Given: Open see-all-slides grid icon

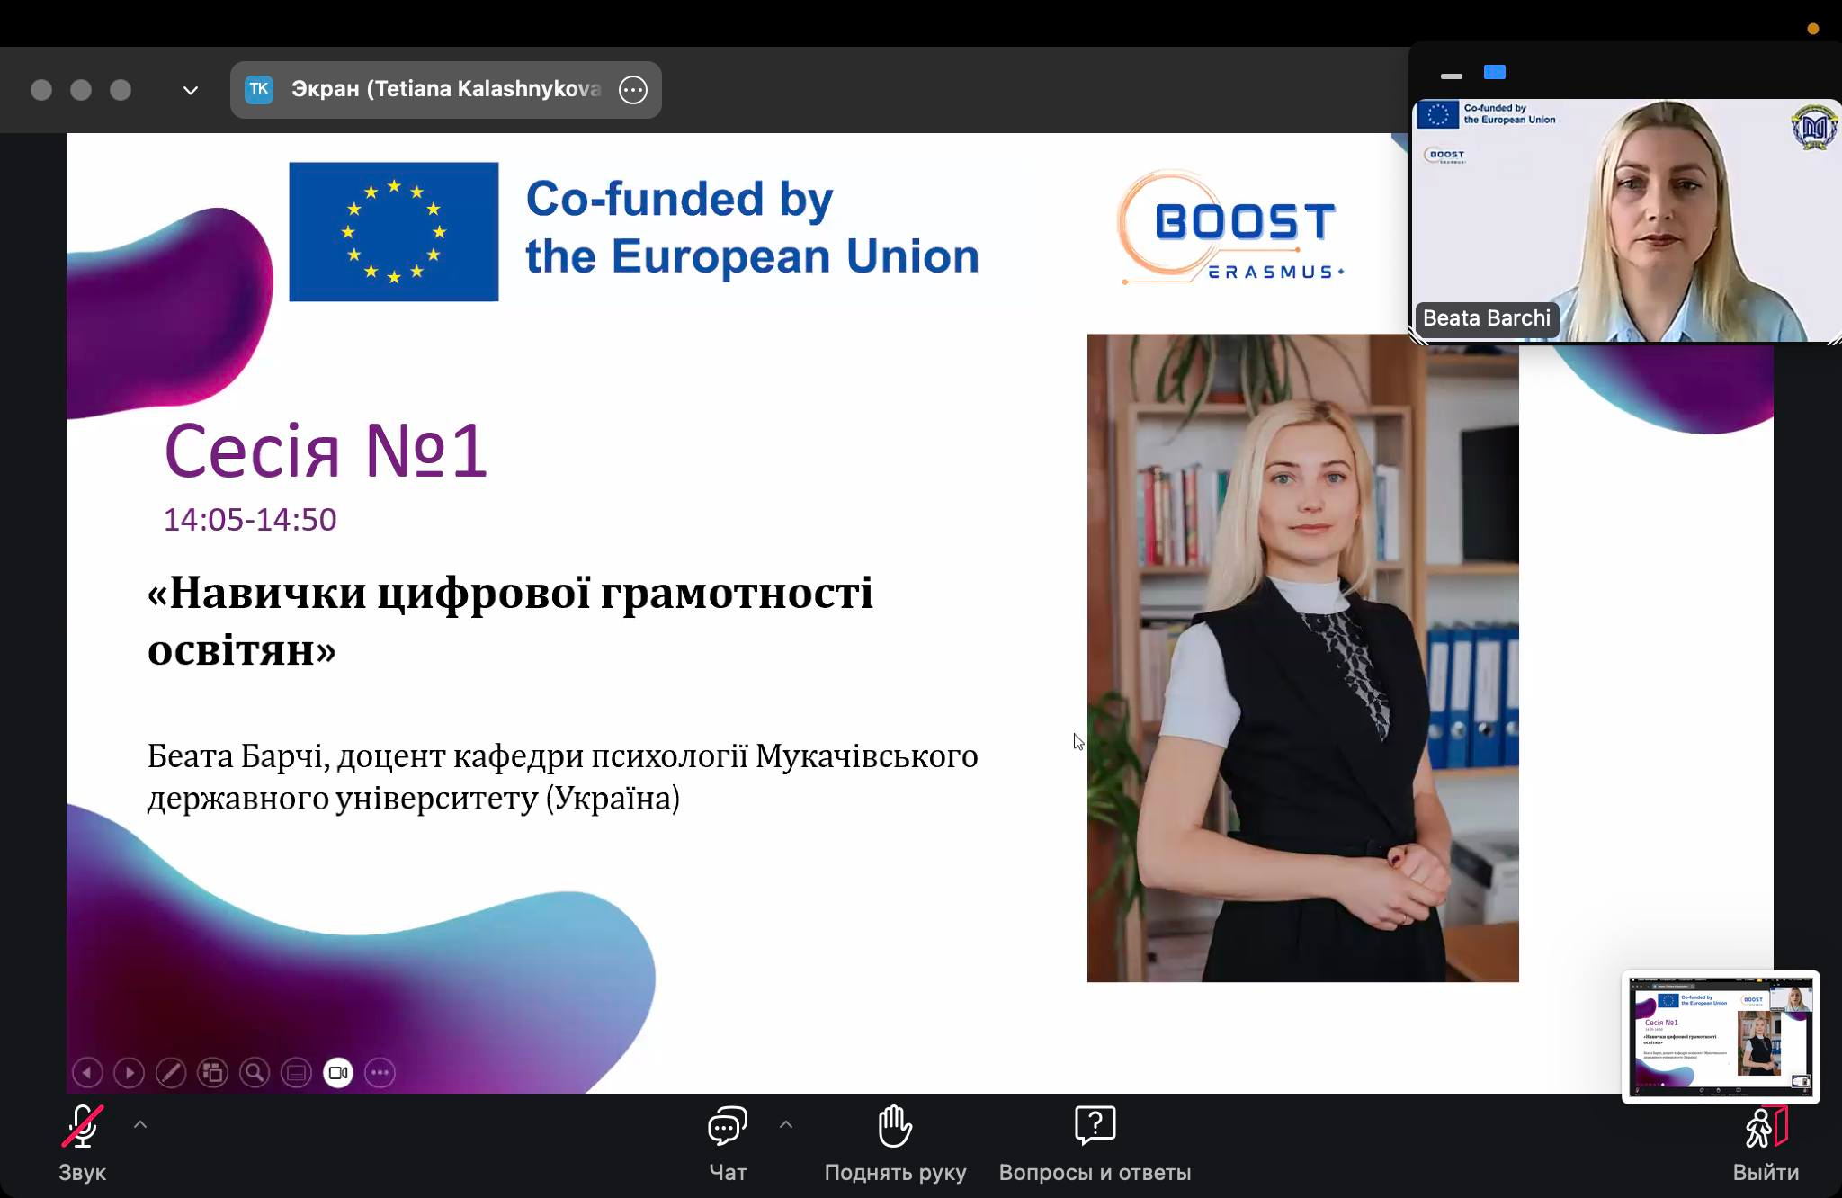Looking at the screenshot, I should [212, 1072].
